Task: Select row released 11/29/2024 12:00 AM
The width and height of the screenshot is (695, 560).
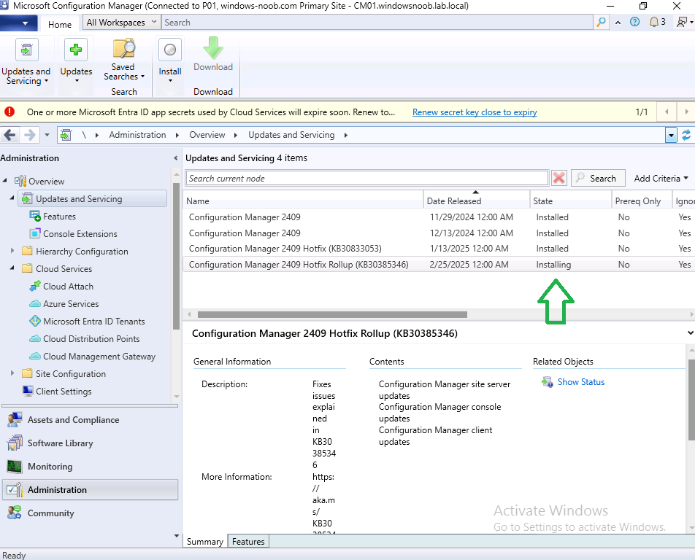Action: [x=439, y=217]
